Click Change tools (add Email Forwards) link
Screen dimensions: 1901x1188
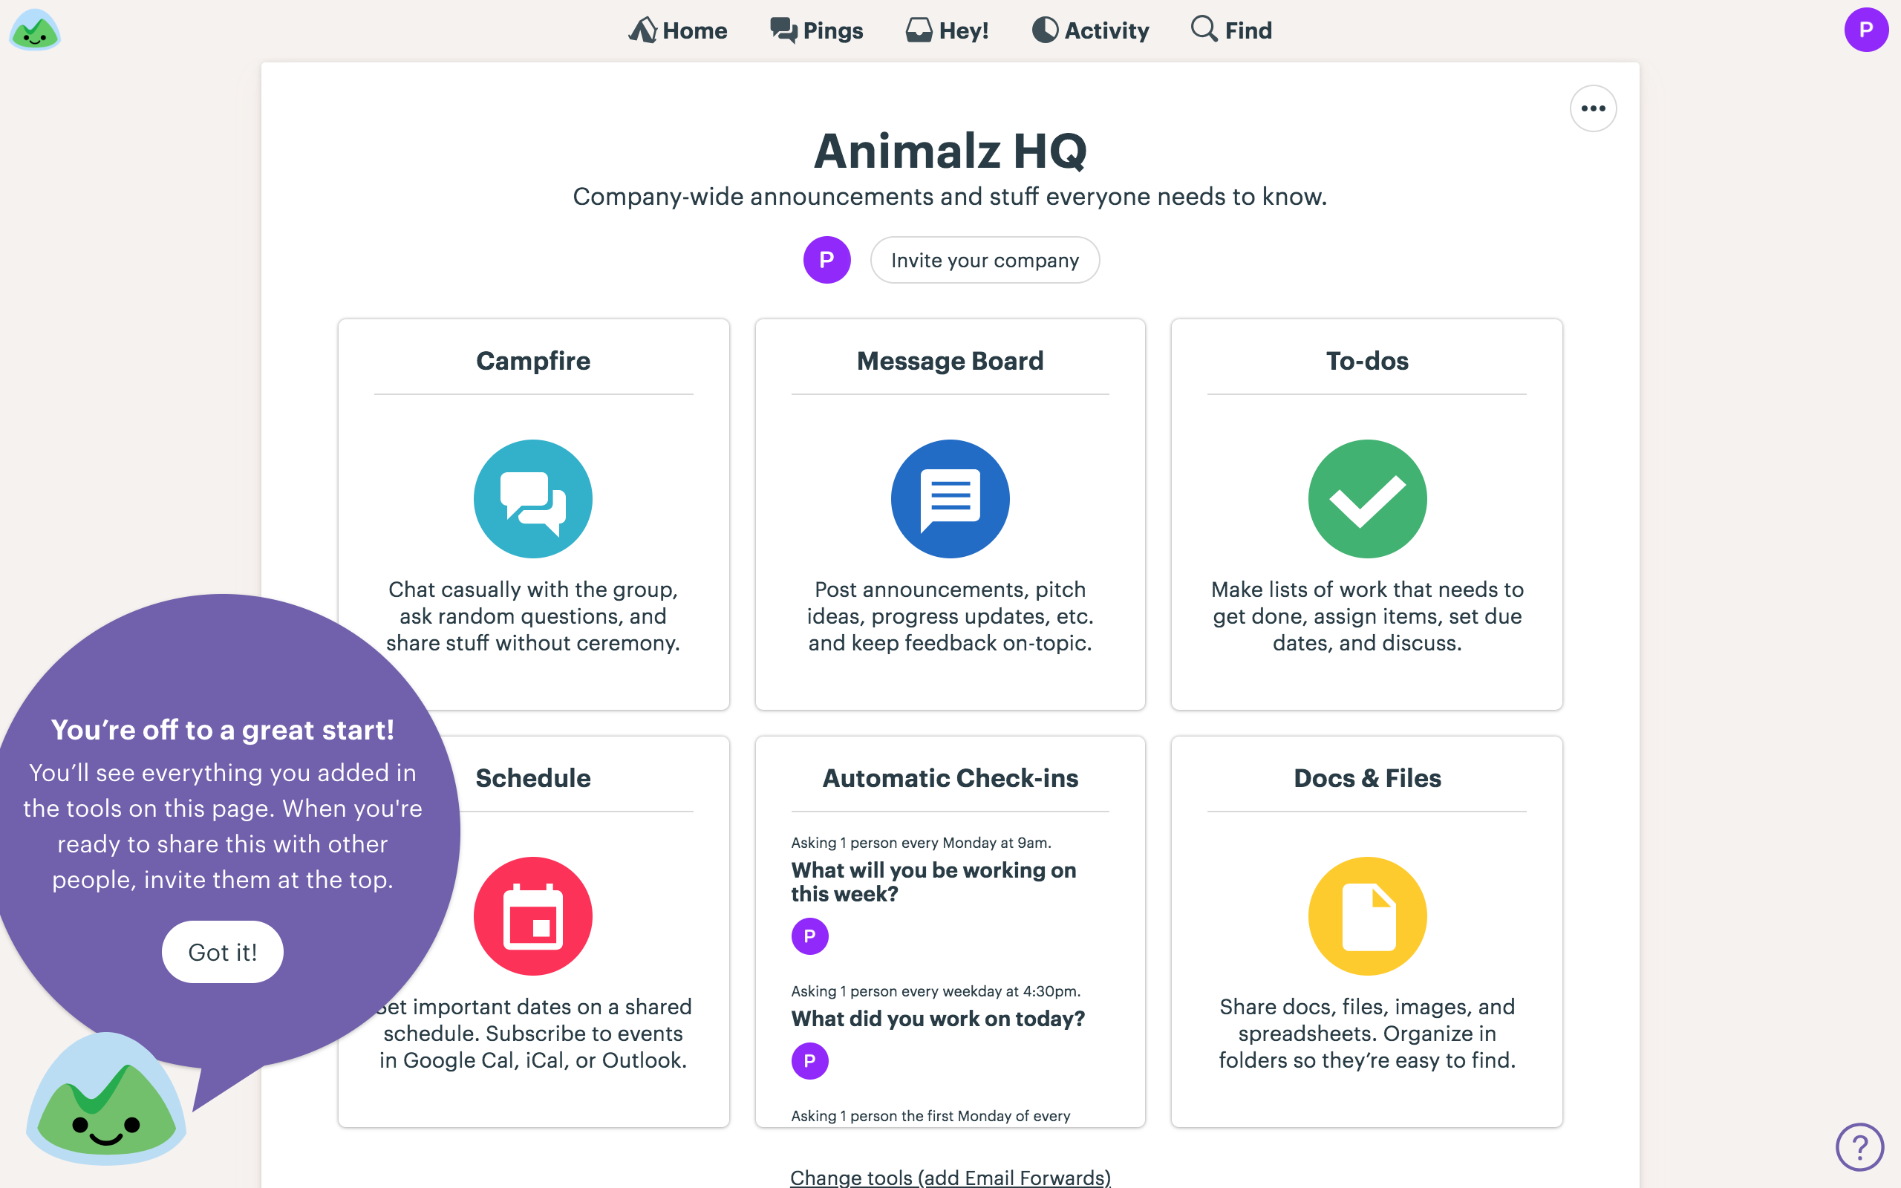tap(950, 1177)
